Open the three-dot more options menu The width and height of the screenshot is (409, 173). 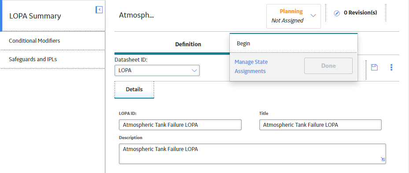click(x=391, y=67)
